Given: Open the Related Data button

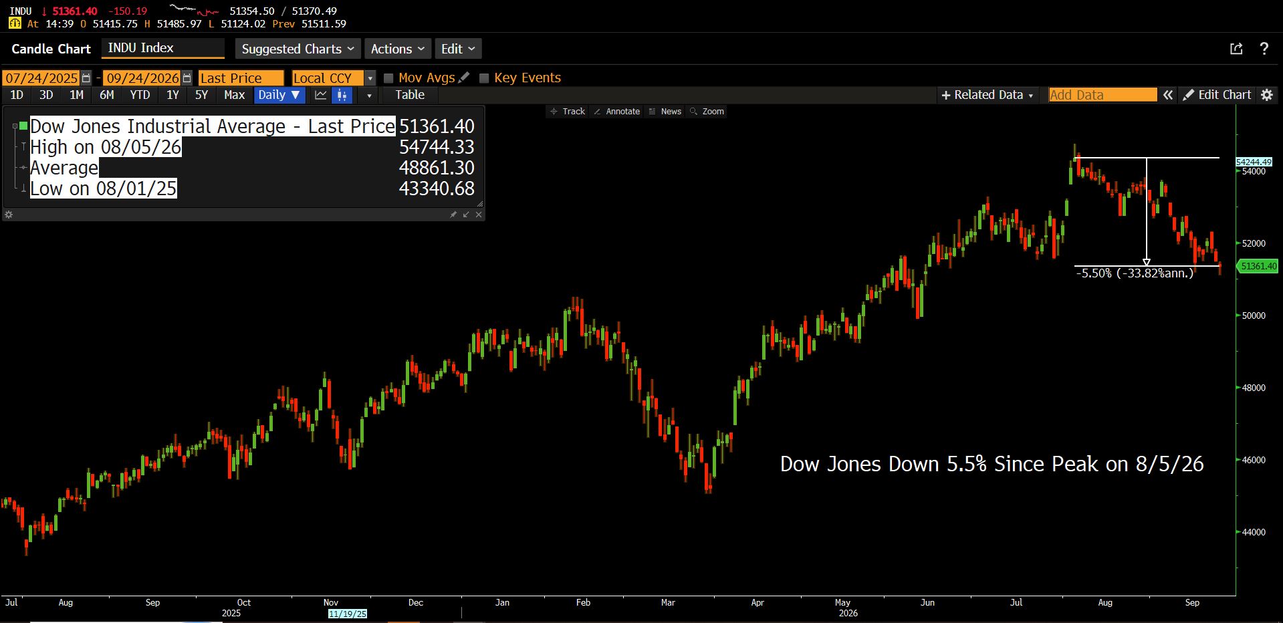Looking at the screenshot, I should click(x=987, y=95).
